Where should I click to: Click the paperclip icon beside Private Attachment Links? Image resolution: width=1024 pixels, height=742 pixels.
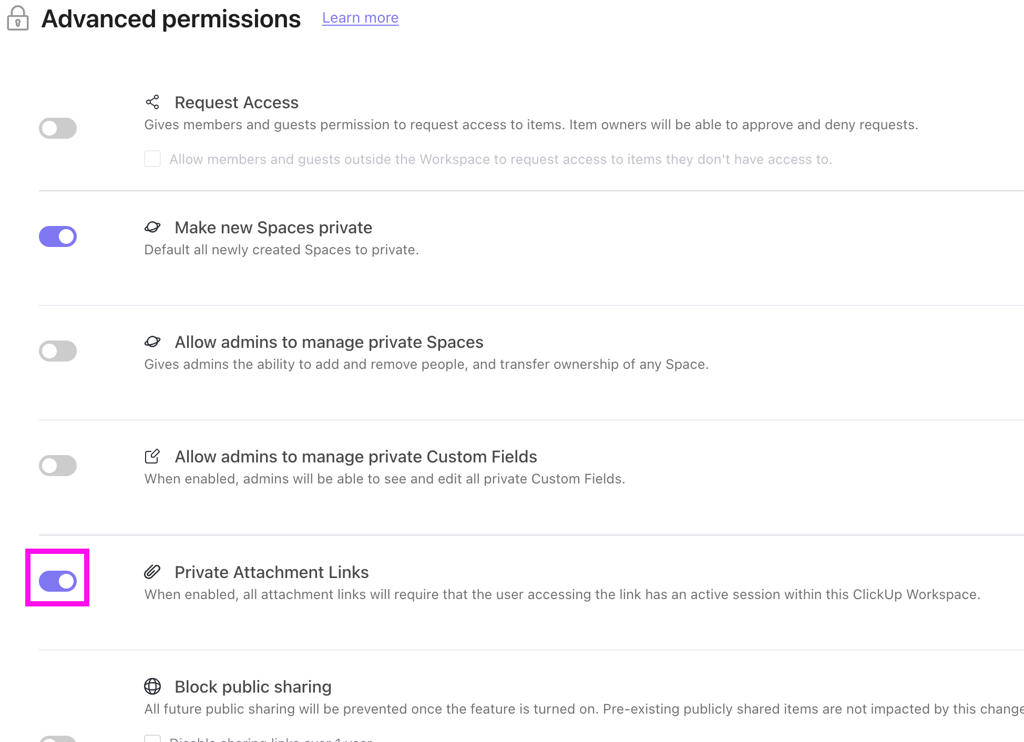[152, 572]
